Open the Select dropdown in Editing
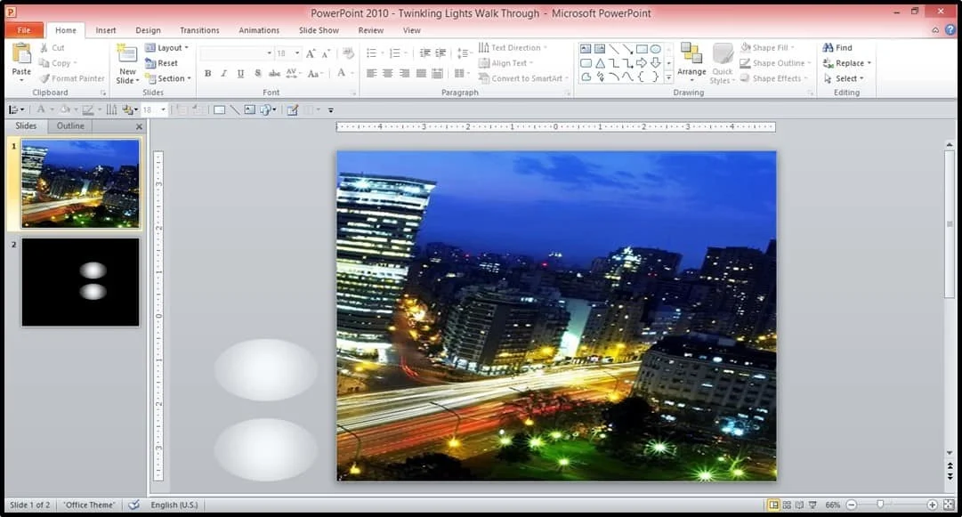Screen dimensions: 962x517 click(844, 78)
